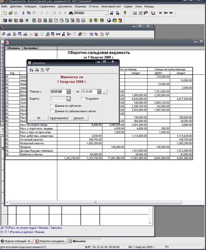
Task: Open the Сервис menu
Action: click(x=128, y=6)
